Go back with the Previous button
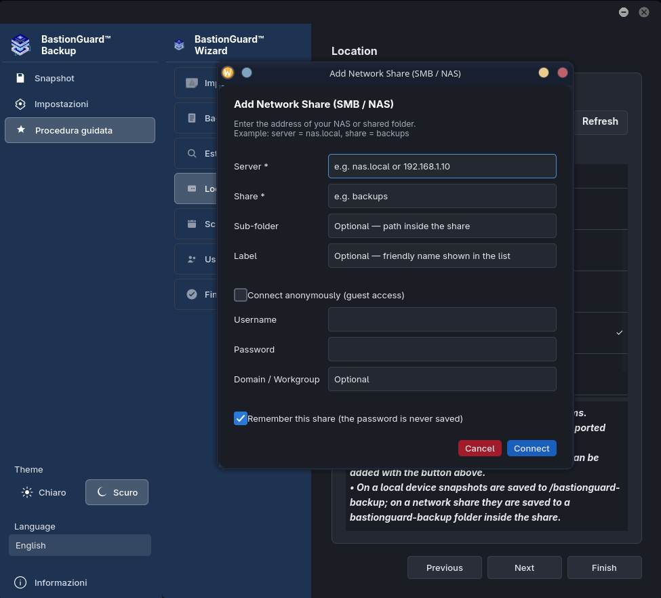This screenshot has width=661, height=598. (x=444, y=567)
